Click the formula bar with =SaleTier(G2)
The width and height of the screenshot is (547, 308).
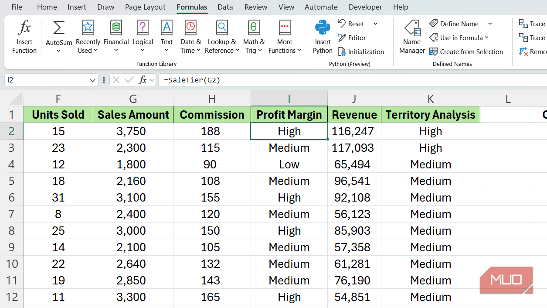pos(352,80)
